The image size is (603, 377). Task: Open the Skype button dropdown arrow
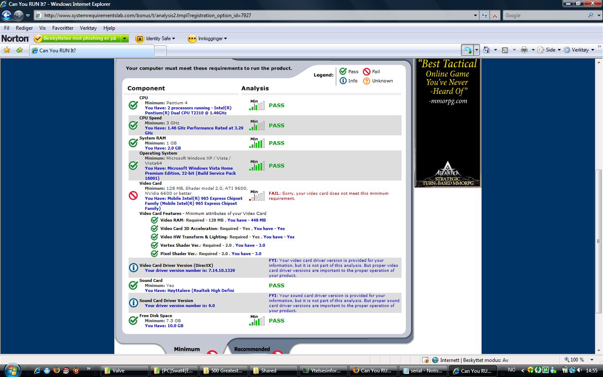click(477, 50)
